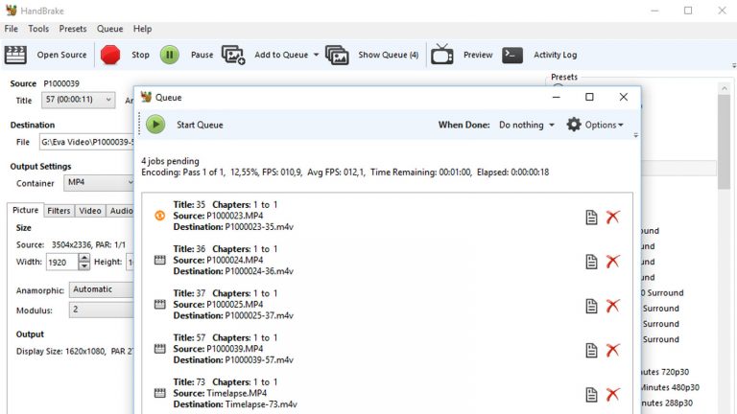The height and width of the screenshot is (414, 737).
Task: Select the '720p30' preset entry
Action: pyautogui.click(x=665, y=372)
